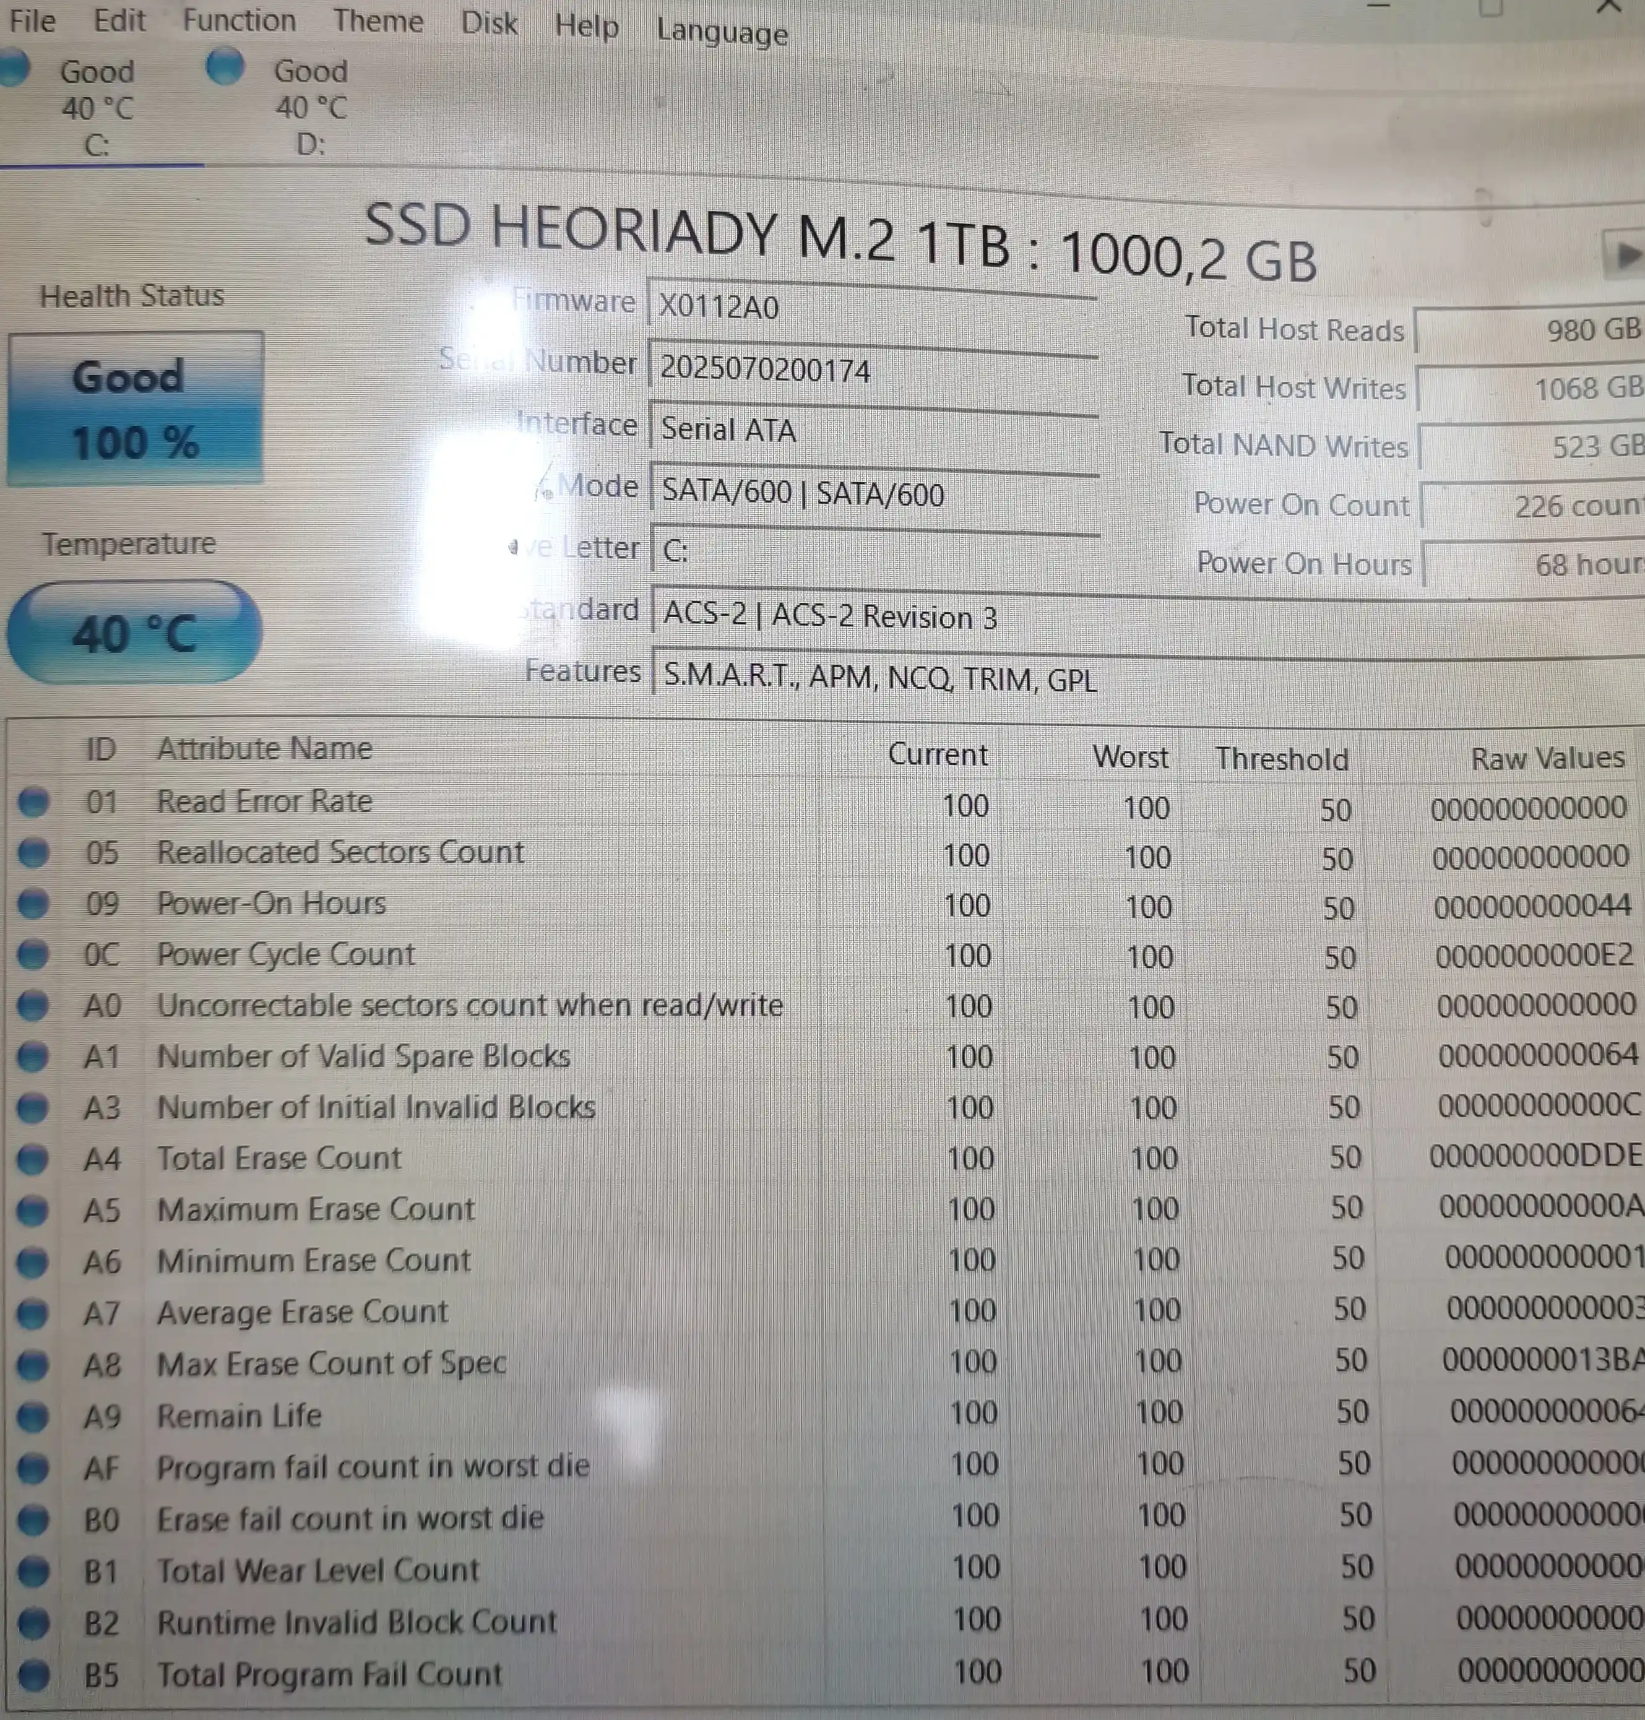This screenshot has width=1645, height=1720.
Task: Click status icon for Average Erase Count
Action: (x=33, y=1313)
